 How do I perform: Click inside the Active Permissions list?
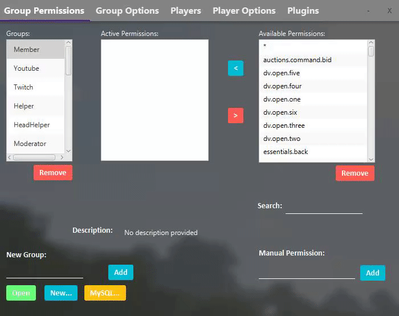tap(154, 100)
